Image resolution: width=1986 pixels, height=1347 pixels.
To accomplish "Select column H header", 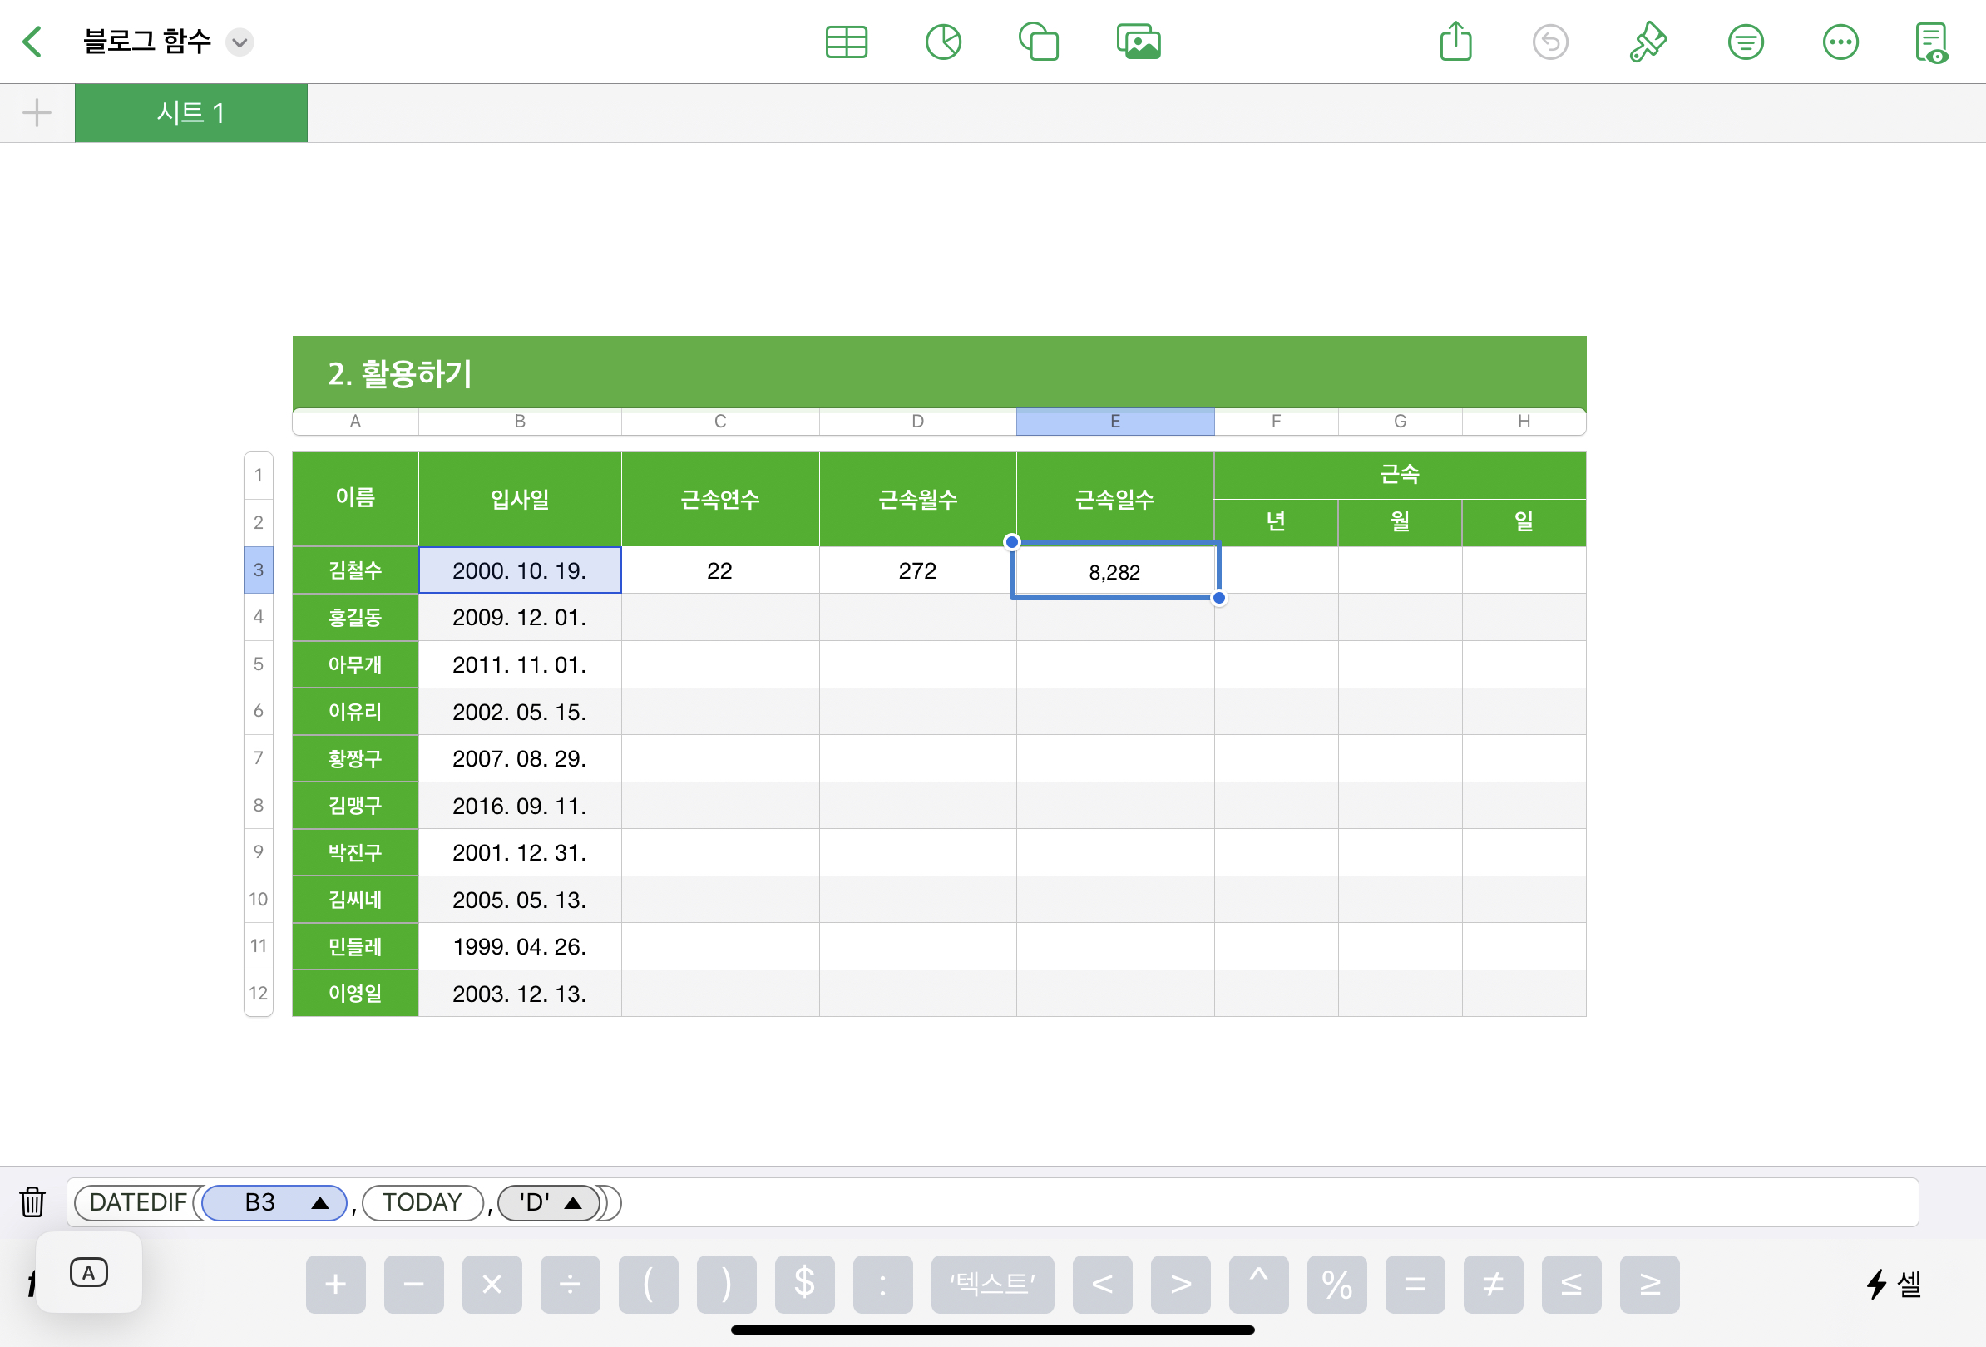I will coord(1524,421).
